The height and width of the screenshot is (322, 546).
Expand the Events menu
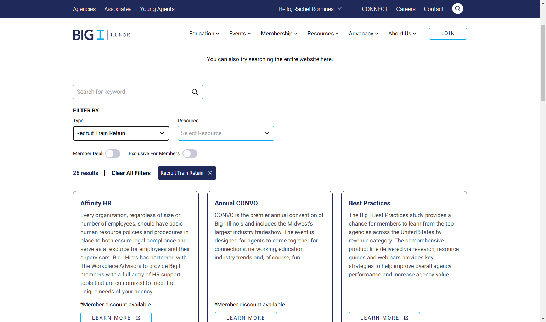(240, 34)
